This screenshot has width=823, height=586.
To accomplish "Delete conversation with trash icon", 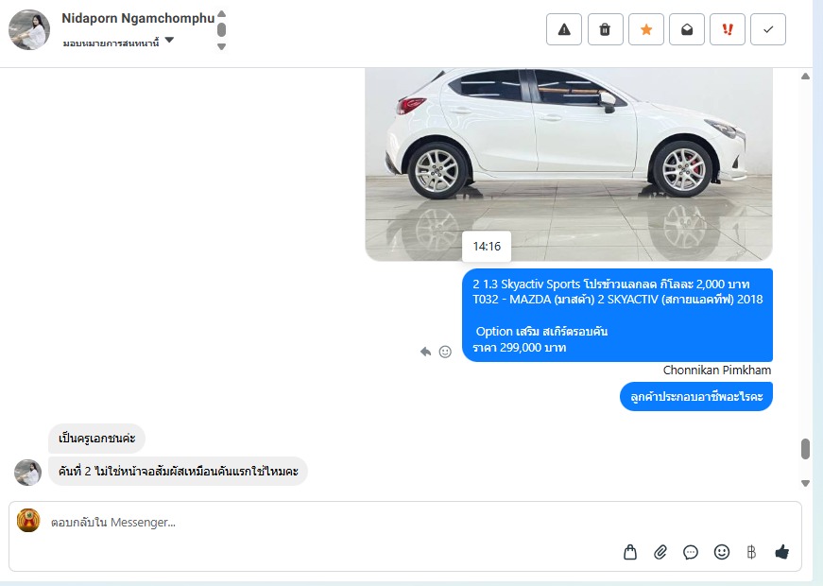I will pos(605,29).
